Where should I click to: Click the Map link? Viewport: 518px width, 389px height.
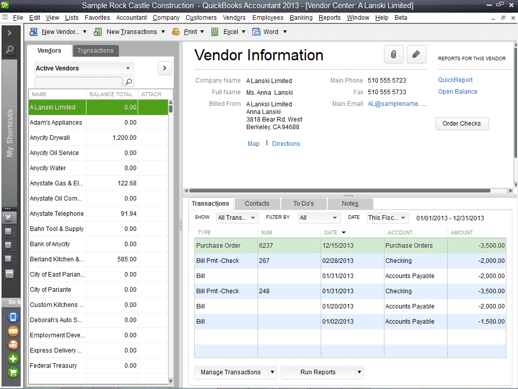coord(253,143)
